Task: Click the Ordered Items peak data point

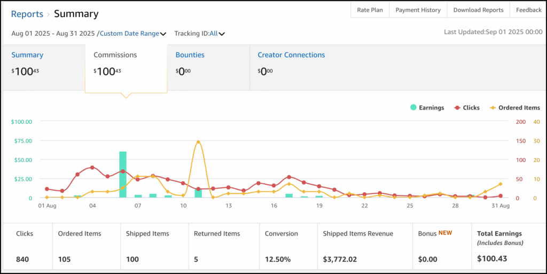Action: [x=198, y=142]
